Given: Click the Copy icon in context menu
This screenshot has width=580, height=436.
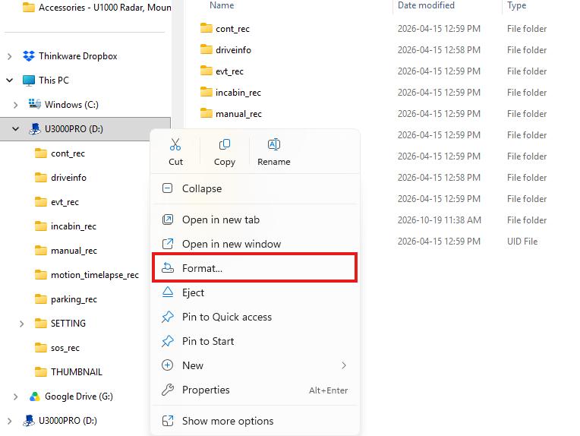Looking at the screenshot, I should pos(225,144).
